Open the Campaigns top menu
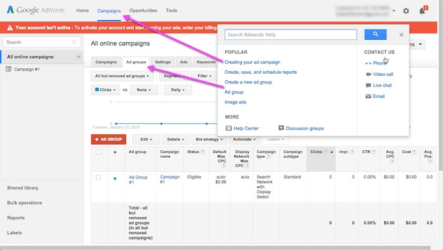This screenshot has width=443, height=250. [109, 11]
